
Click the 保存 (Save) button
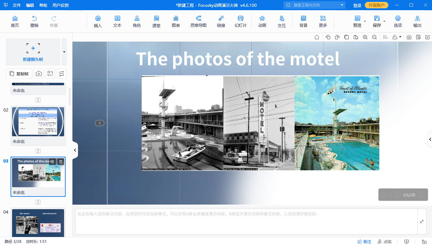click(x=377, y=22)
